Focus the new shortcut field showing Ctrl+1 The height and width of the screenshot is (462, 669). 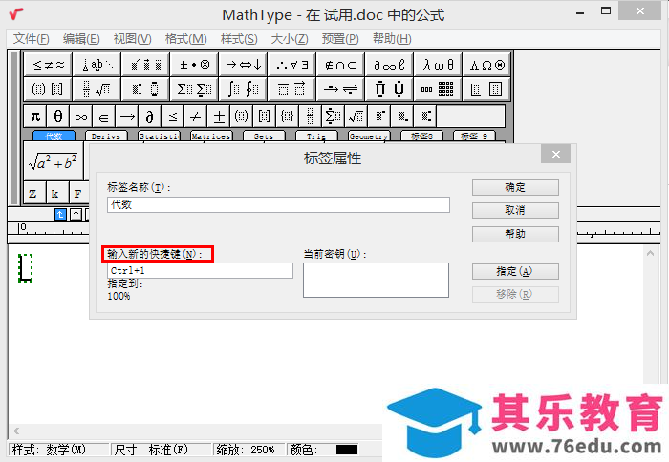click(200, 271)
